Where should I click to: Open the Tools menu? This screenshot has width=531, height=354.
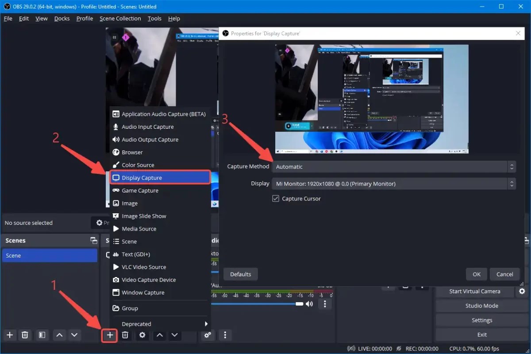pos(154,18)
